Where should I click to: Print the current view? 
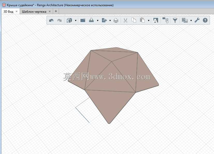pyautogui.click(x=116, y=20)
